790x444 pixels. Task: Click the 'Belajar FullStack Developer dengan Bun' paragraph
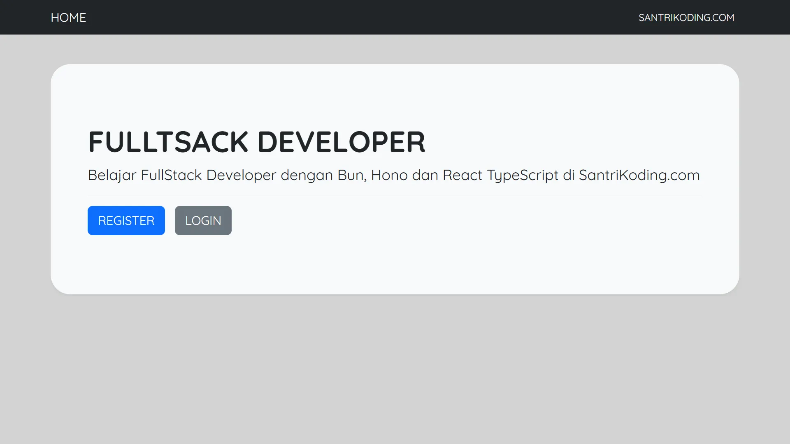[x=394, y=175]
